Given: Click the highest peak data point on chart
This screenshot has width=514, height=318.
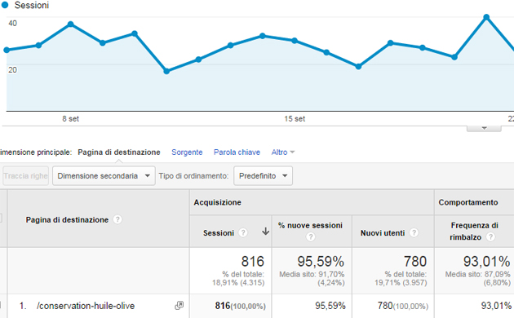Looking at the screenshot, I should [x=486, y=17].
